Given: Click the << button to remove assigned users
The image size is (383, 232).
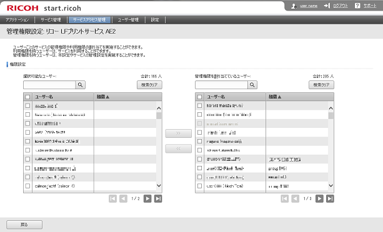Looking at the screenshot, I should (179, 148).
